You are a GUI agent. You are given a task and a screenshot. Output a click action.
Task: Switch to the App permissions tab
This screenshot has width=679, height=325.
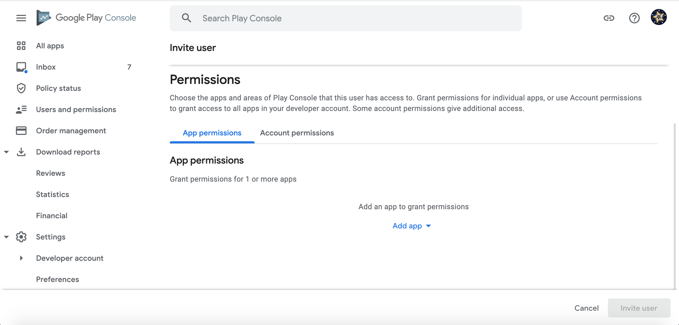[x=212, y=133]
